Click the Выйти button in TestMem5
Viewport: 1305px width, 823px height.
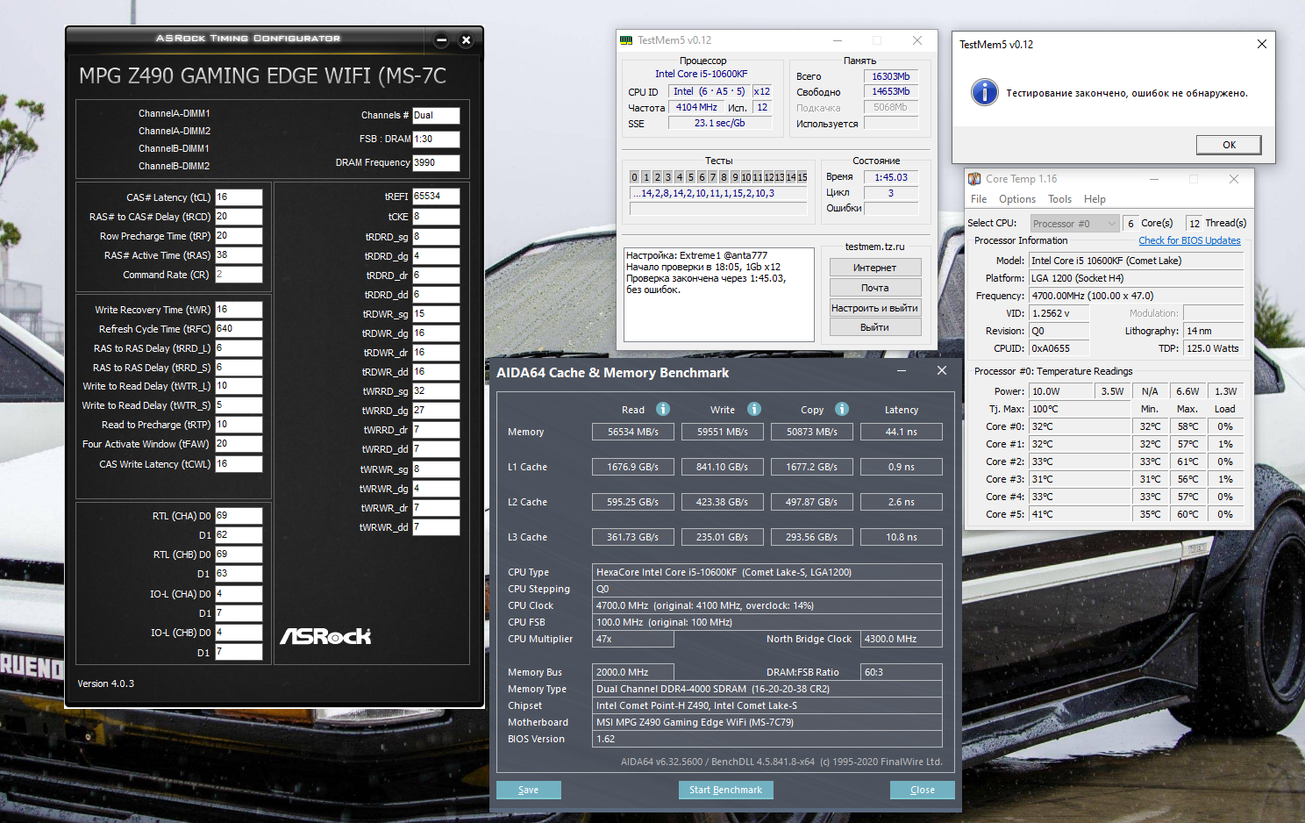click(x=875, y=327)
